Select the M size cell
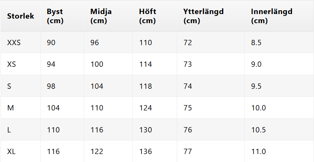This screenshot has width=314, height=162. click(11, 108)
